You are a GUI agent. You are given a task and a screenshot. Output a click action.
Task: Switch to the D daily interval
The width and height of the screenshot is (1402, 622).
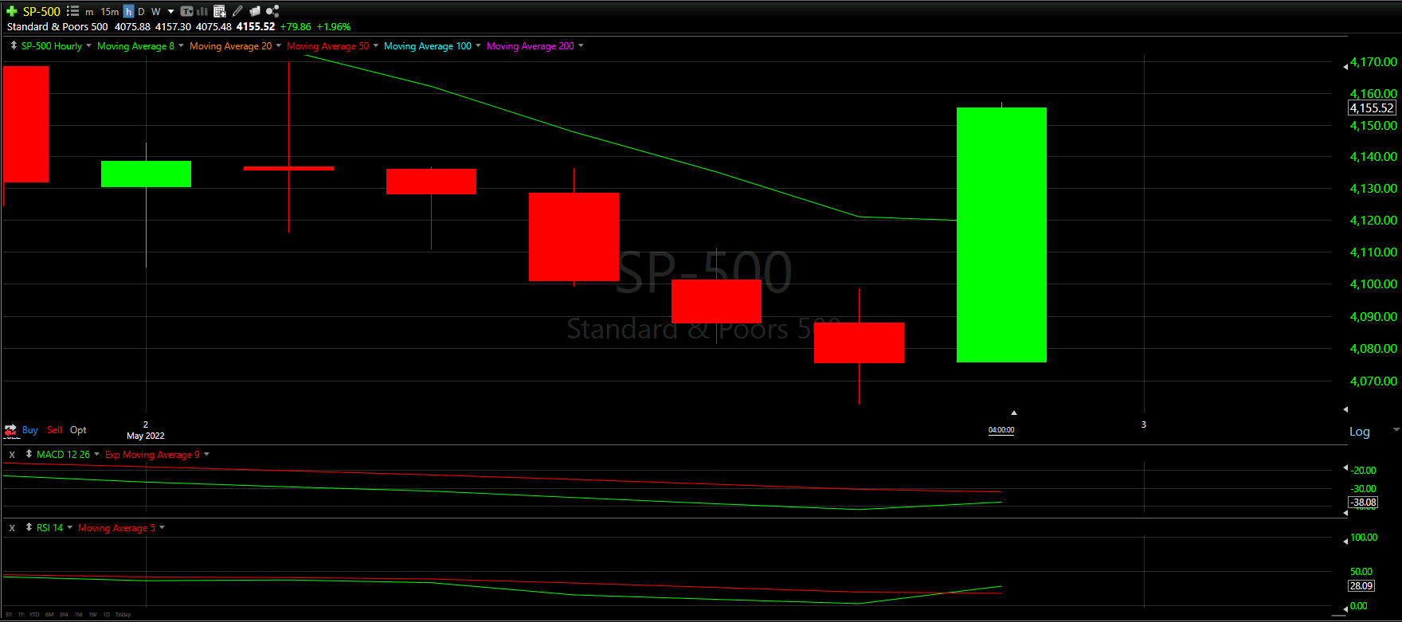pos(141,12)
